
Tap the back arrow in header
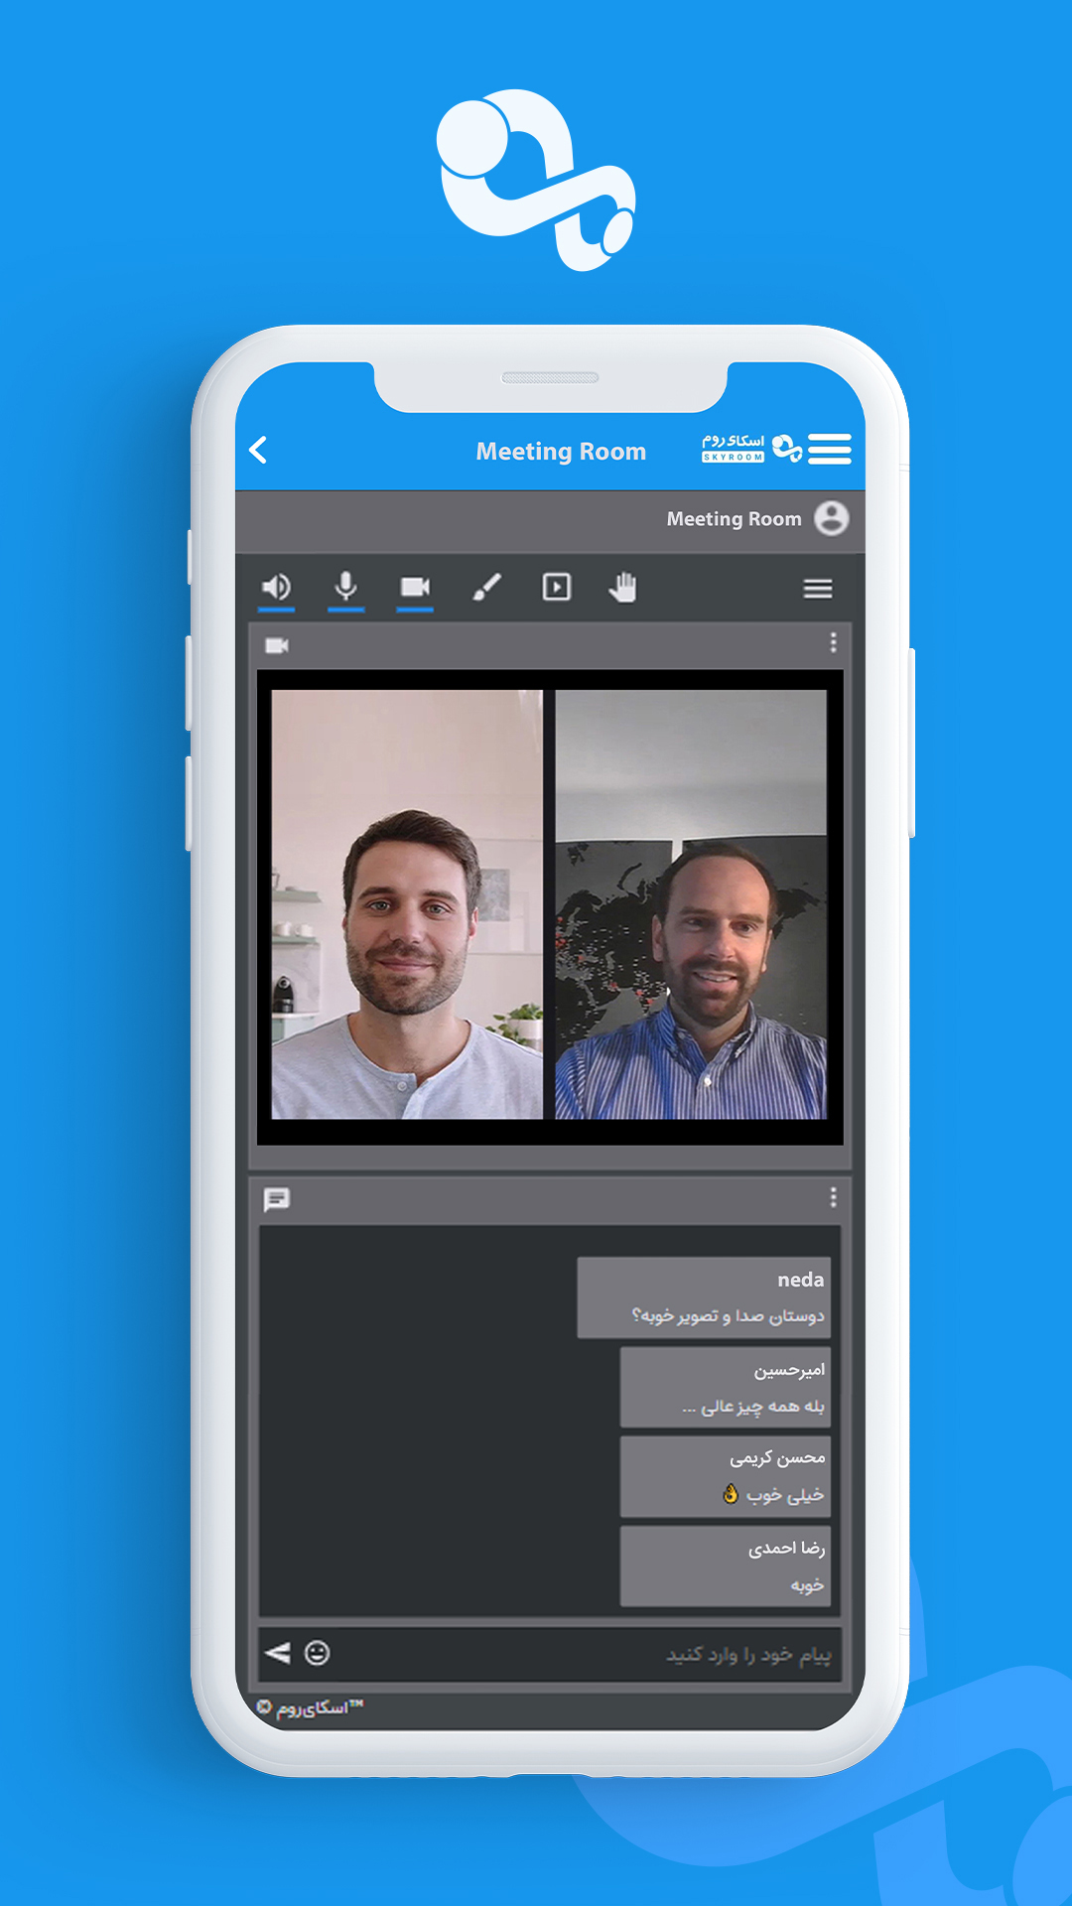[x=259, y=451]
